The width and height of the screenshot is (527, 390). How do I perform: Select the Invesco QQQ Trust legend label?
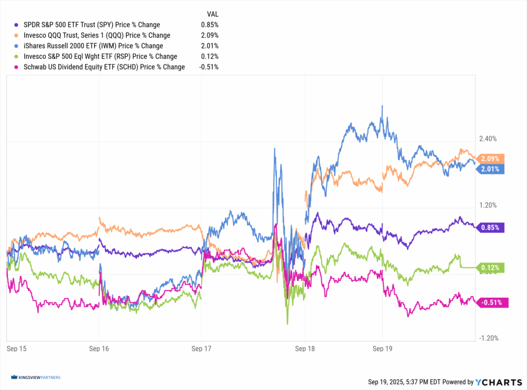click(x=97, y=36)
